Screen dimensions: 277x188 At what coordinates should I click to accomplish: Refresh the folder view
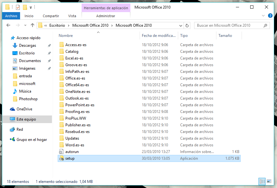coord(187,25)
